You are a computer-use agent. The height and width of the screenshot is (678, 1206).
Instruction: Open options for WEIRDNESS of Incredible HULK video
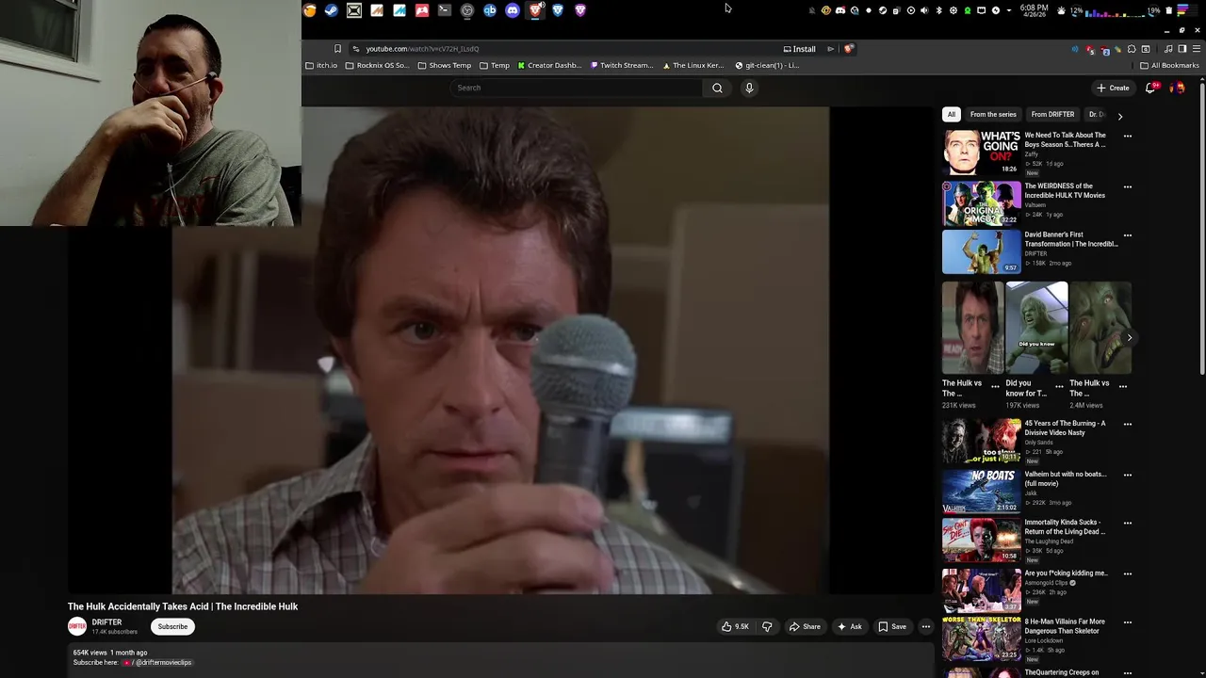point(1127,186)
